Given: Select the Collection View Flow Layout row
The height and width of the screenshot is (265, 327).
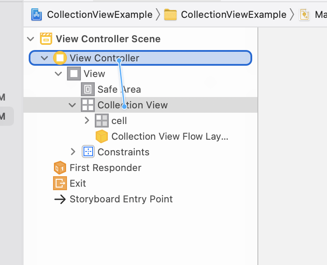Looking at the screenshot, I should tap(170, 136).
